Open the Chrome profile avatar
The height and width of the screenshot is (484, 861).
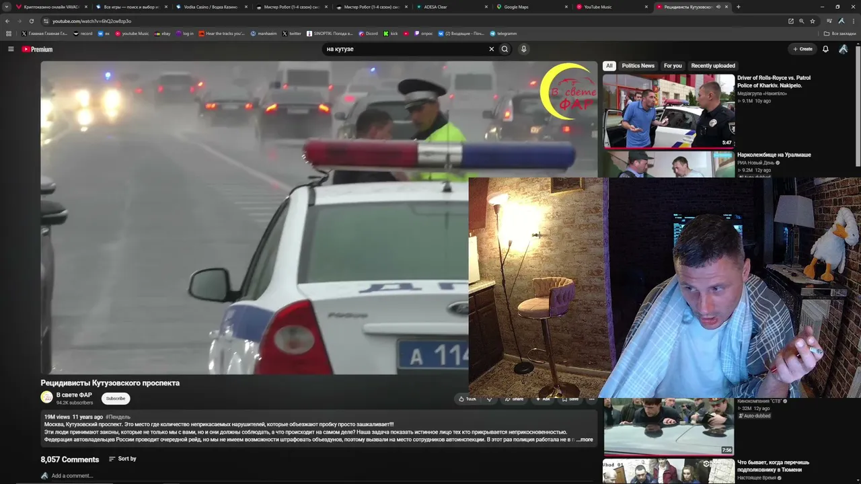pos(841,21)
